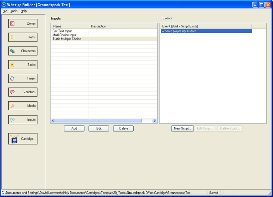Viewport: 273px width, 197px height.
Task: Select the Get Text Input row
Action: 104,31
